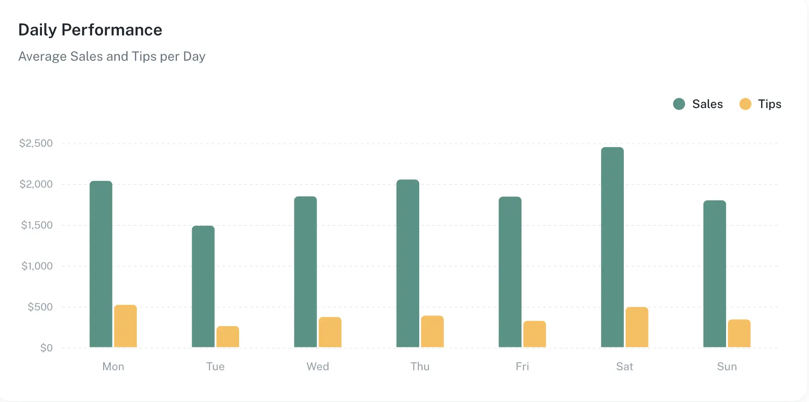Click Thursday's Sales bar
The width and height of the screenshot is (809, 402).
point(408,264)
